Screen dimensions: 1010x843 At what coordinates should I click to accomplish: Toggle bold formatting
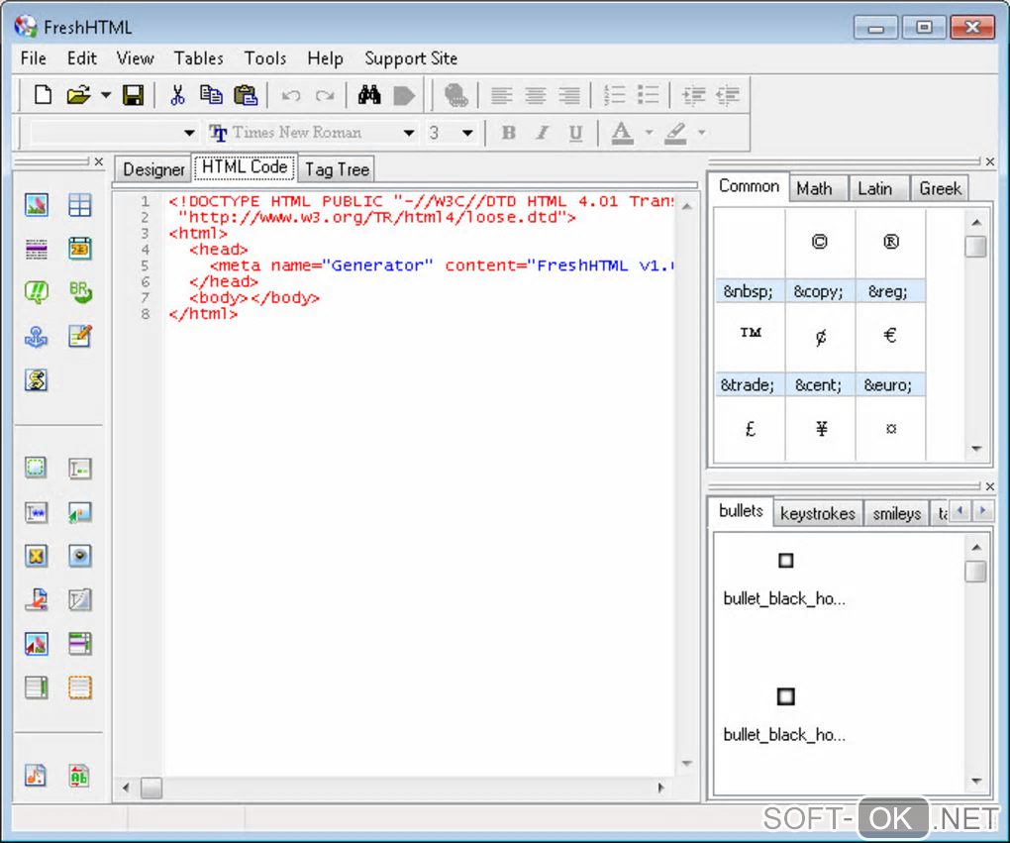pos(509,133)
